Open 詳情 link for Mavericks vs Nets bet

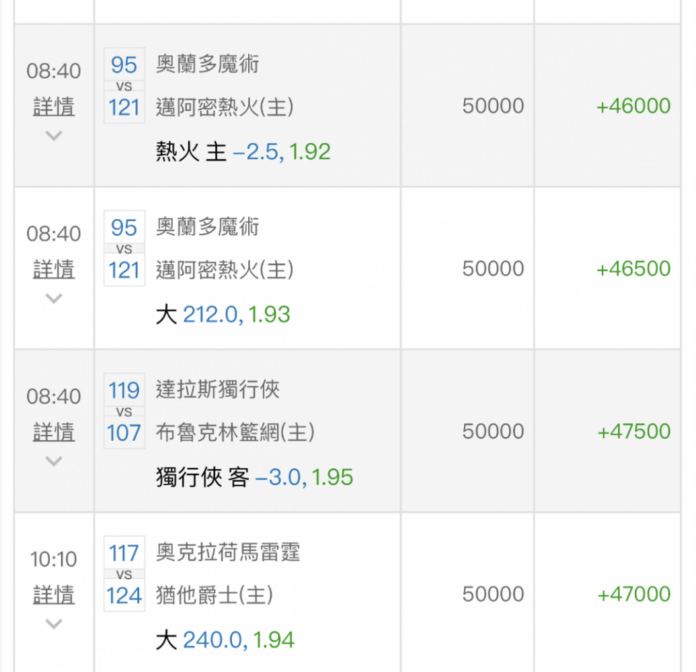(x=54, y=433)
